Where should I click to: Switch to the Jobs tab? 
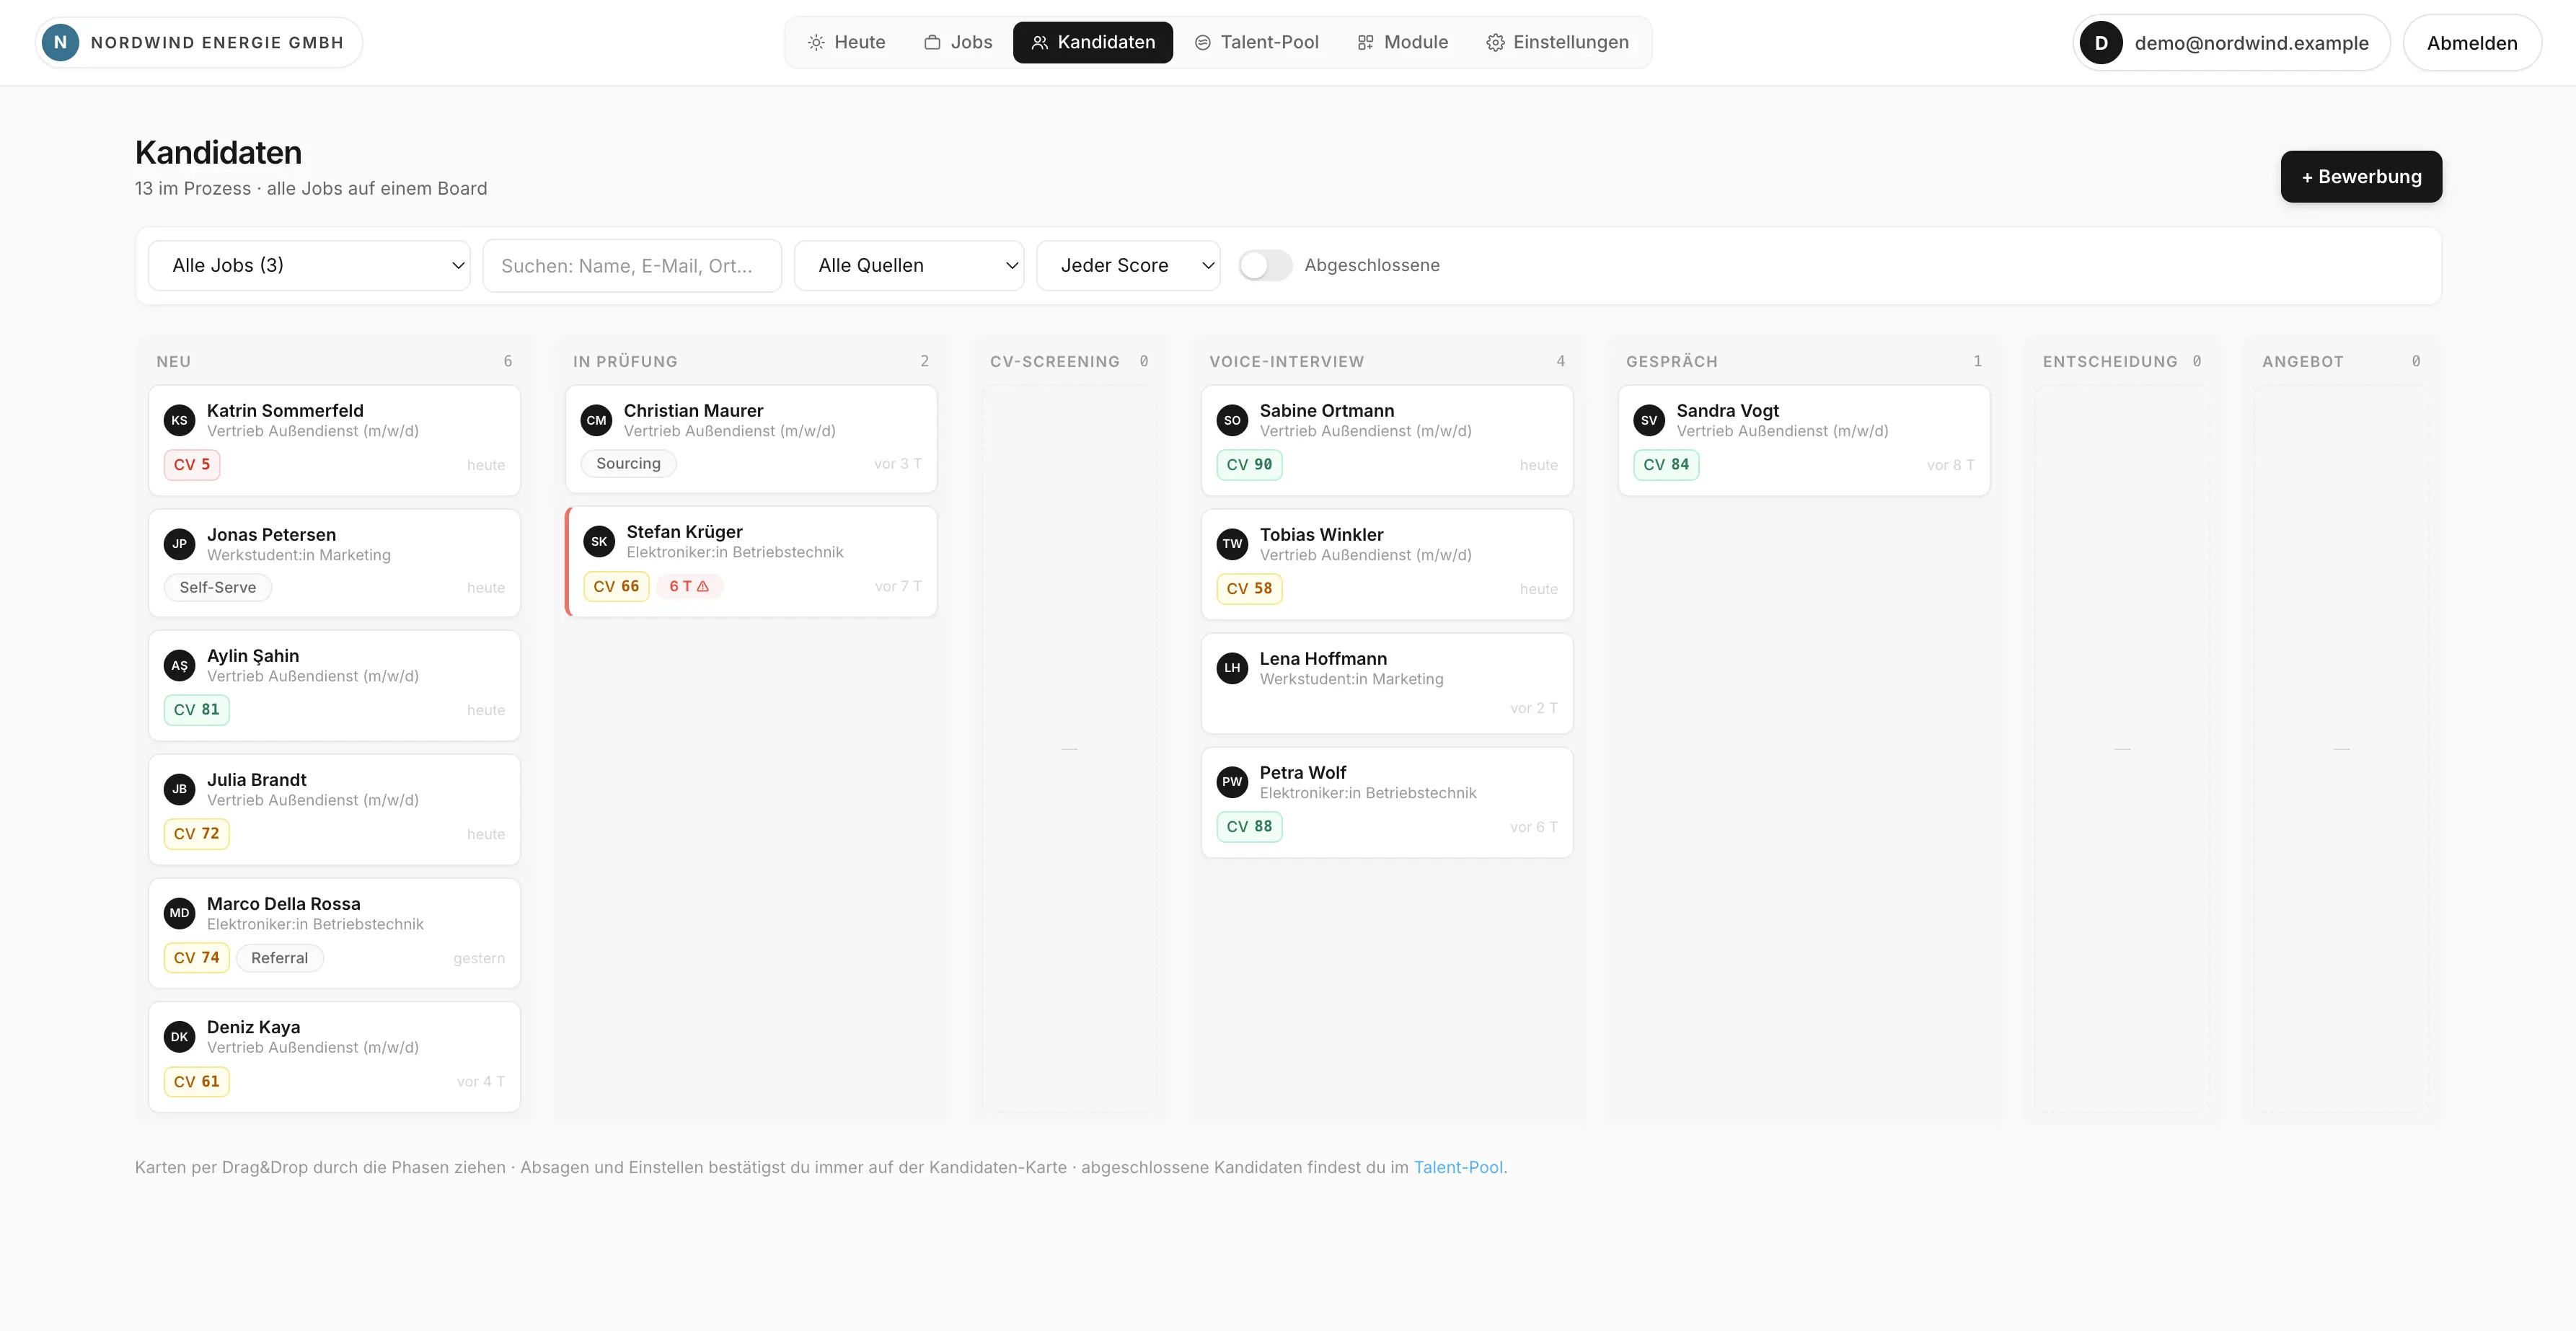click(x=958, y=42)
